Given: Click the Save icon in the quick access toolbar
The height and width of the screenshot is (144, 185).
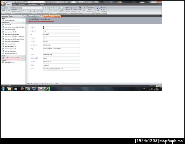Looking at the screenshot, I should (x=7, y=2).
